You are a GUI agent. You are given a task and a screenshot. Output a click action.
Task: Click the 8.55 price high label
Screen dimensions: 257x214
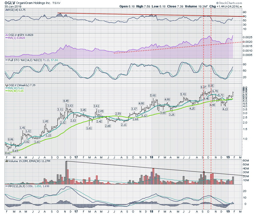click(211, 86)
